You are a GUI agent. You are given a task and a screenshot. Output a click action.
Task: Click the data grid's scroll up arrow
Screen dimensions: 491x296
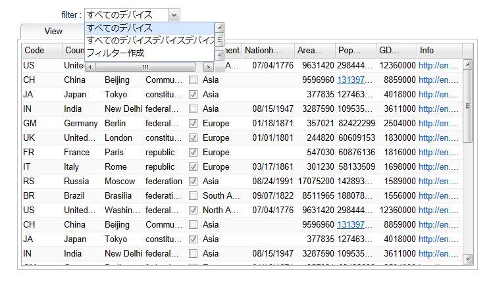click(x=468, y=64)
